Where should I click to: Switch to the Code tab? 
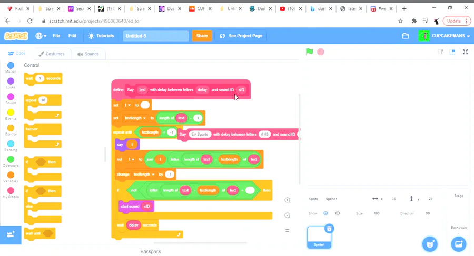(x=17, y=53)
